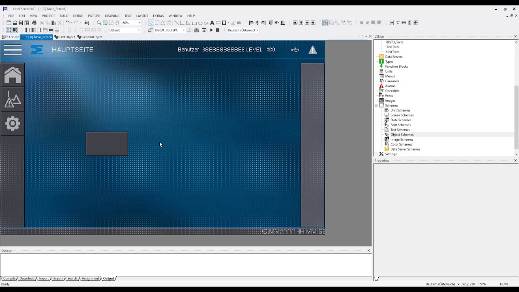Viewport: 519px width, 292px height.
Task: Open the LAYOUT menu
Action: pos(142,16)
